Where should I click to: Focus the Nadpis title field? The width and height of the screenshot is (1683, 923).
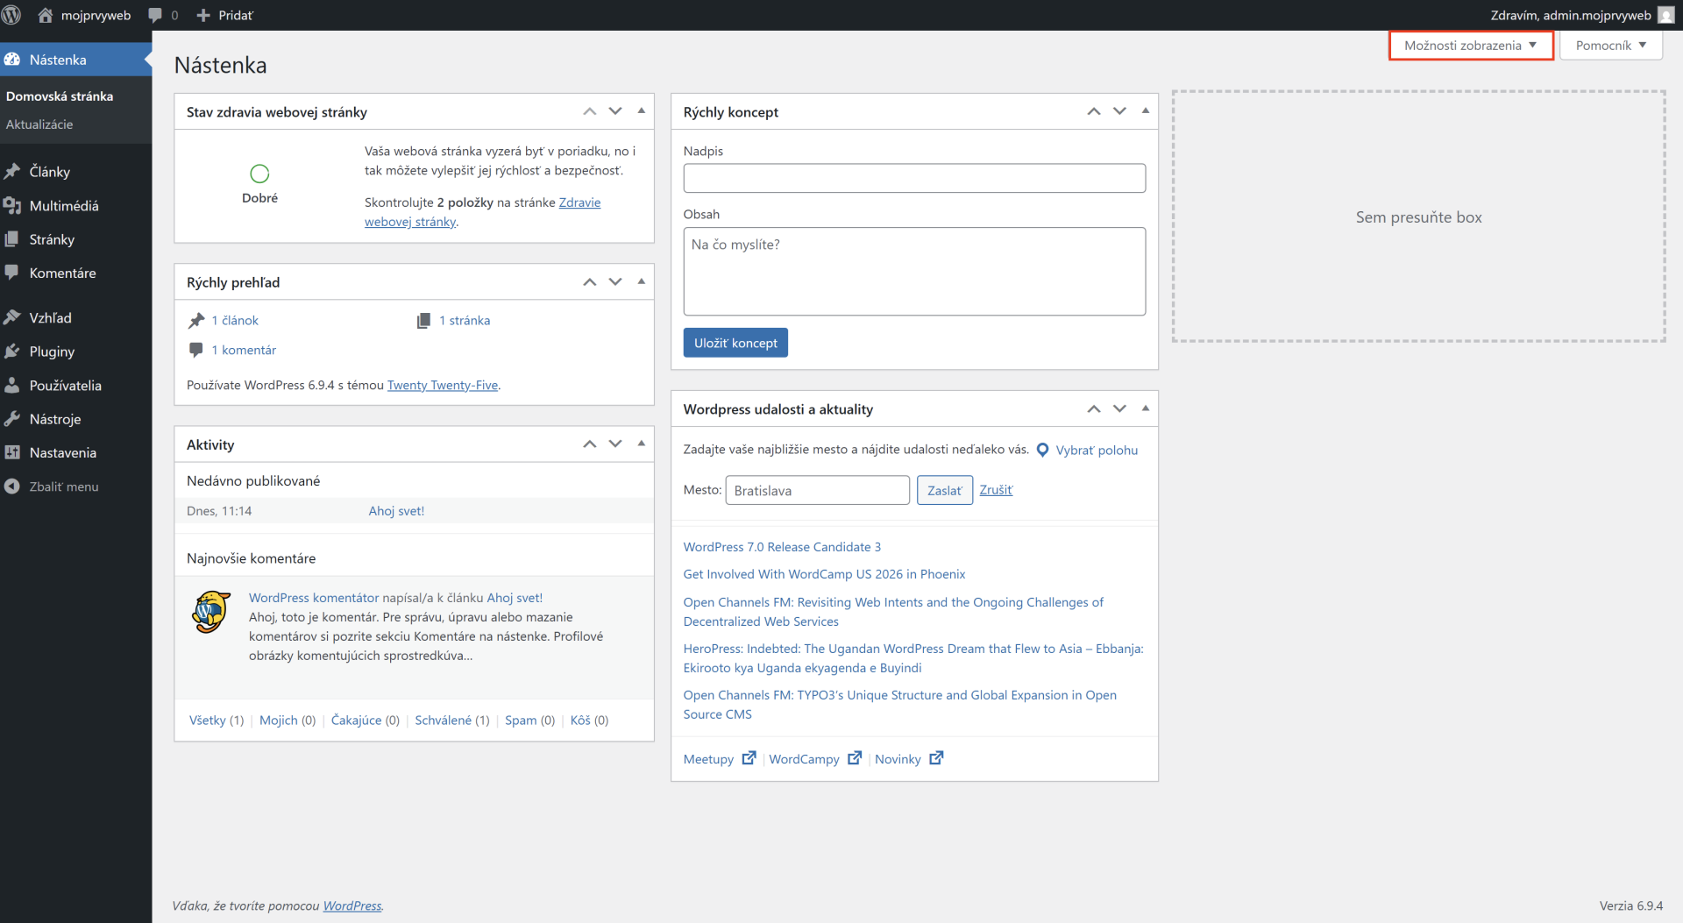pos(914,178)
